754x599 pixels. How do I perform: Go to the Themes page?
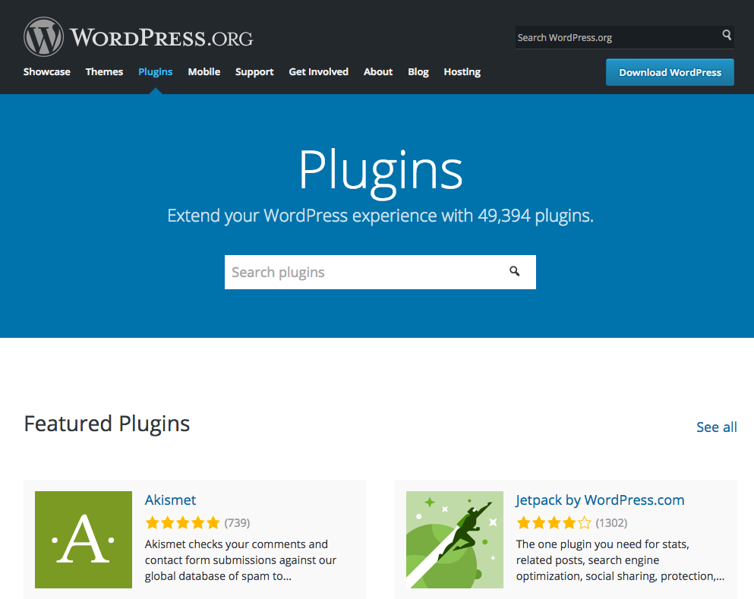pyautogui.click(x=104, y=71)
